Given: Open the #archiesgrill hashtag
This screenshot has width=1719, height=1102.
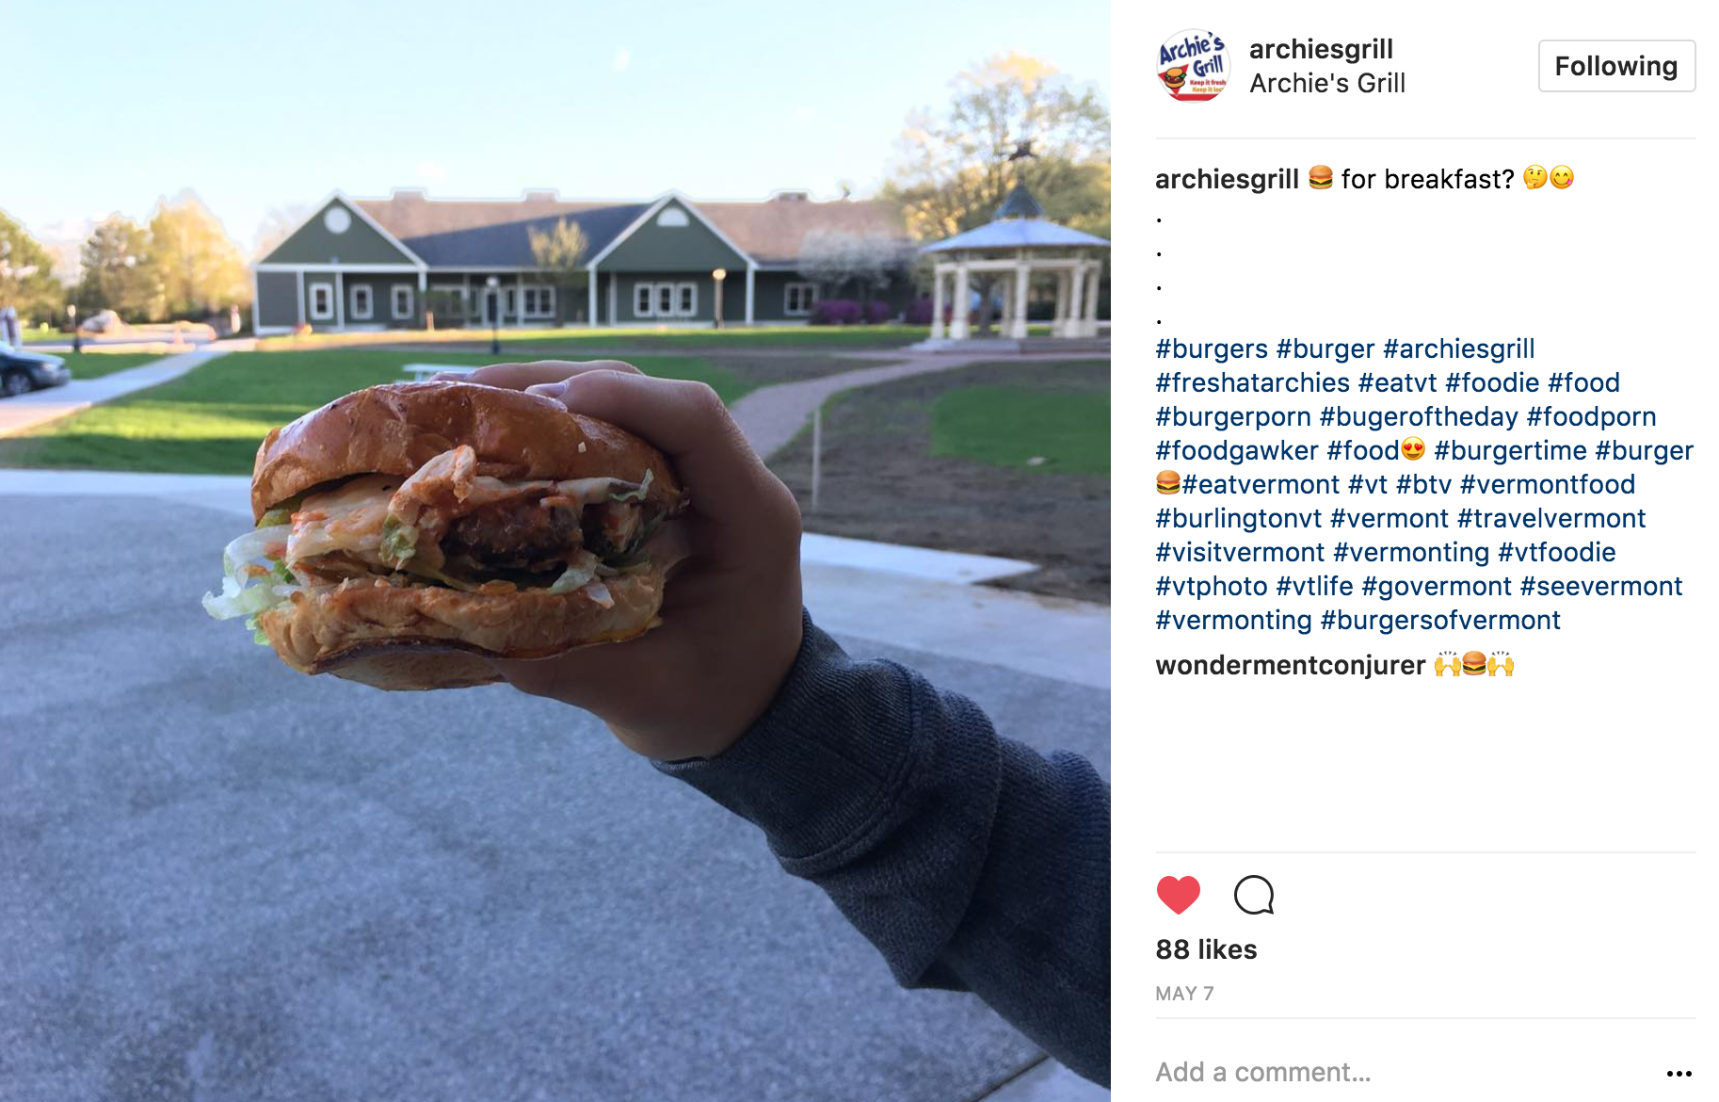Looking at the screenshot, I should pyautogui.click(x=1458, y=348).
